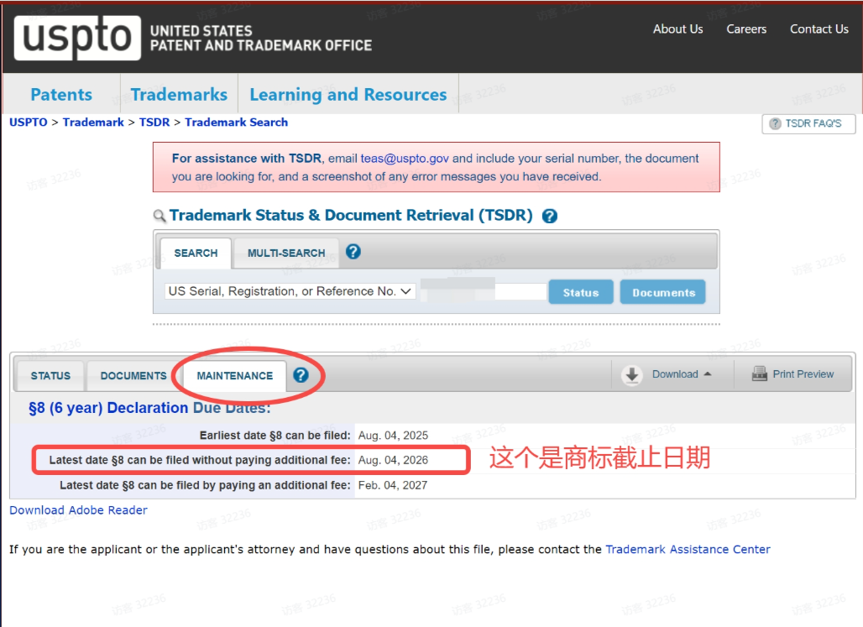The height and width of the screenshot is (627, 863).
Task: Click the TSDR title help question icon
Action: [x=549, y=216]
